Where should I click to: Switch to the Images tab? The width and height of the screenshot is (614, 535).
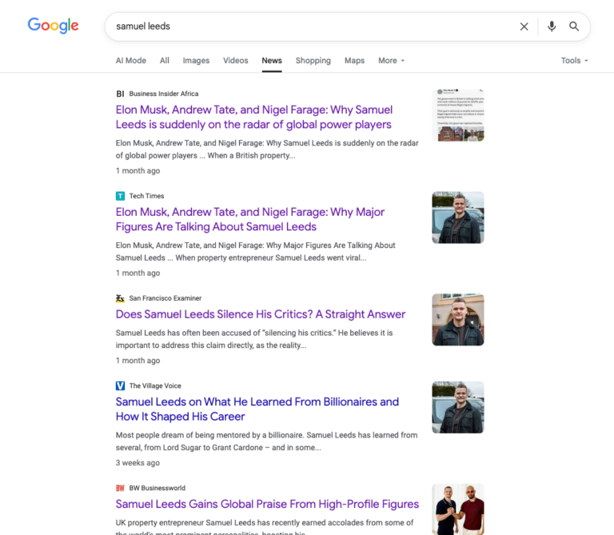tap(196, 61)
